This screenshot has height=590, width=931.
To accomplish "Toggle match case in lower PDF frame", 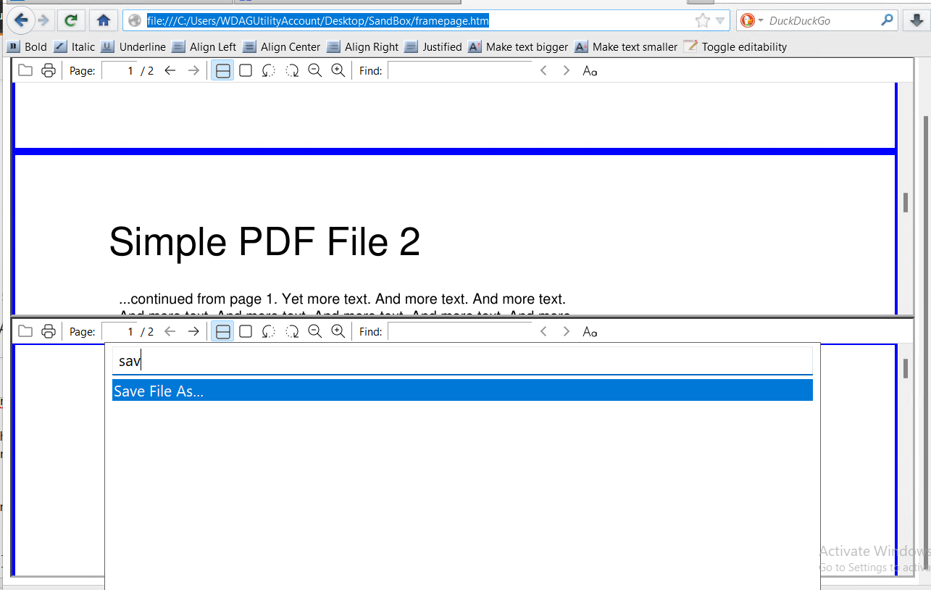I will tap(590, 332).
